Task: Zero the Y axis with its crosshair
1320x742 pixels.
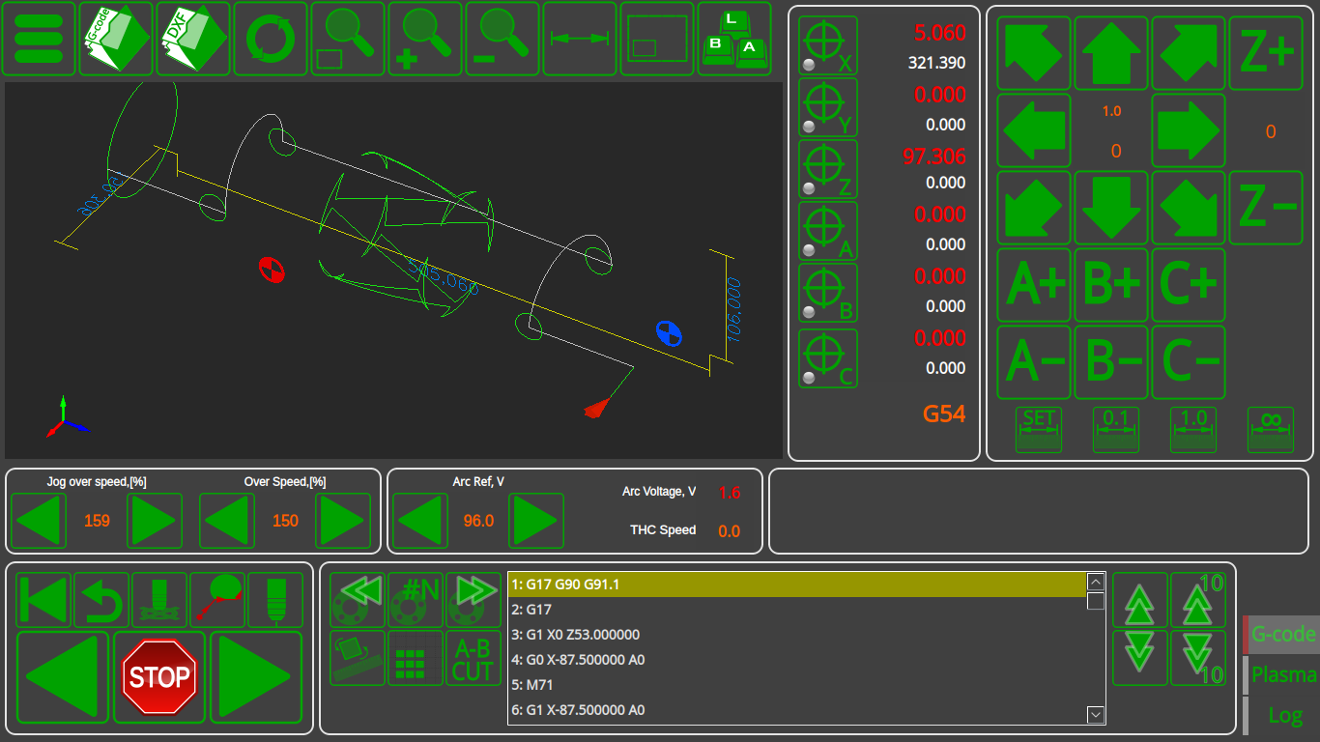Action: [828, 107]
